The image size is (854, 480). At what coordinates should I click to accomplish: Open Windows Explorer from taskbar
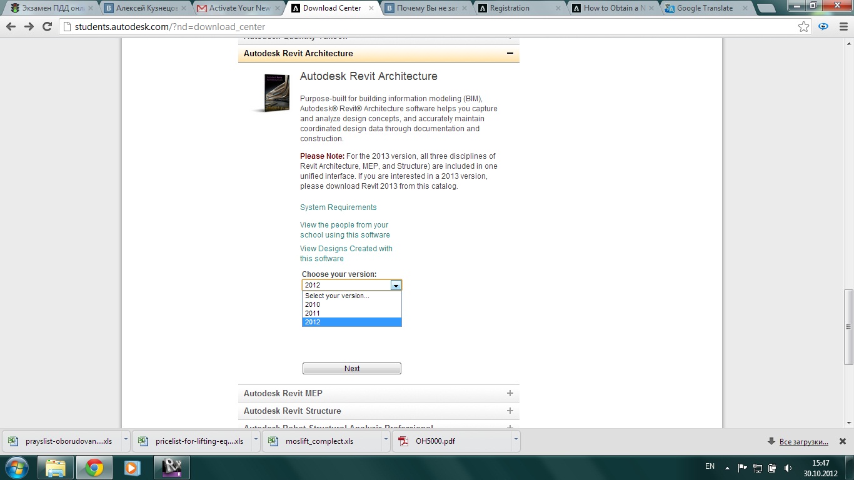[x=56, y=467]
